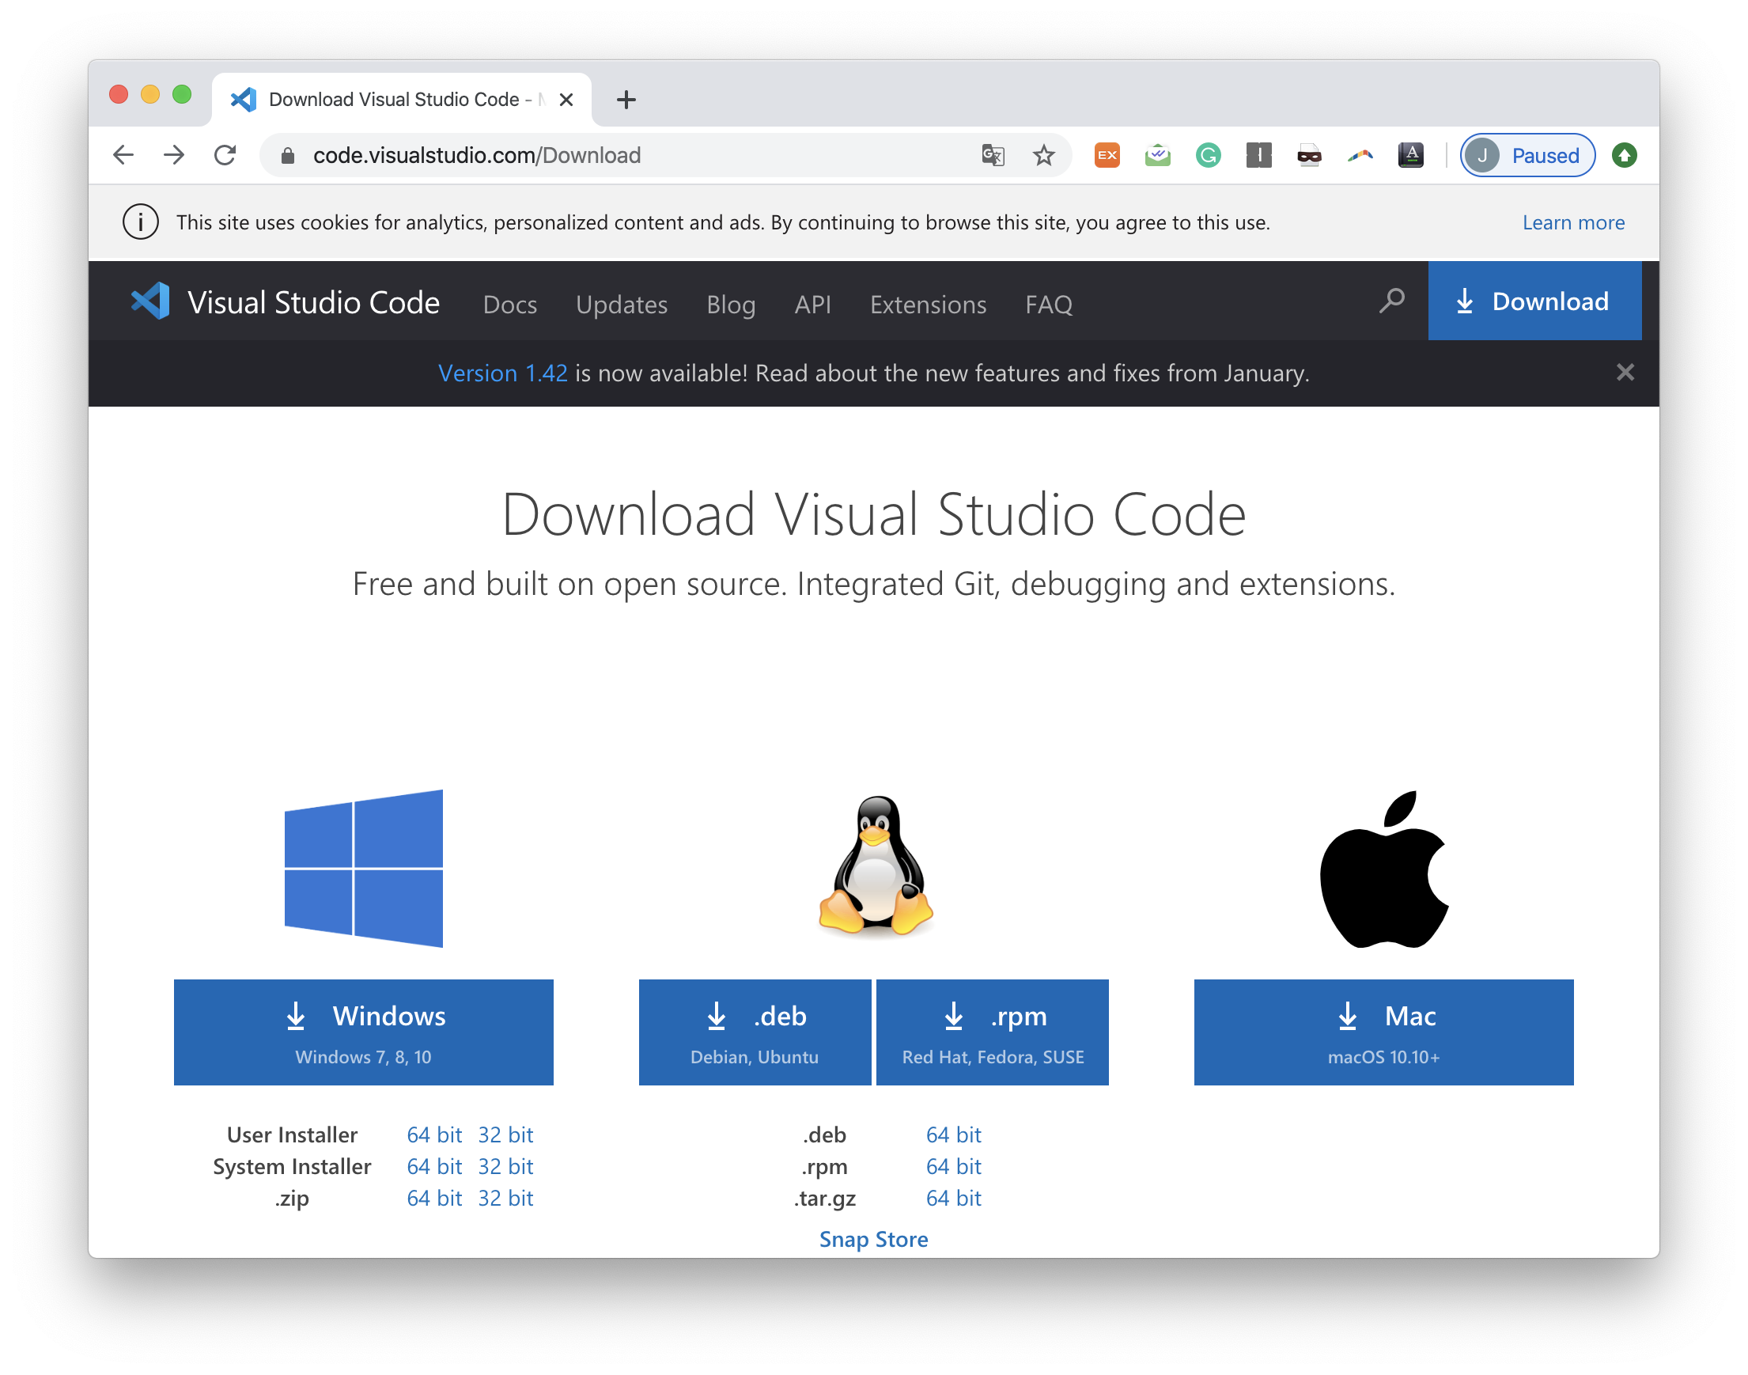
Task: Click the Version 1.42 link
Action: (502, 373)
